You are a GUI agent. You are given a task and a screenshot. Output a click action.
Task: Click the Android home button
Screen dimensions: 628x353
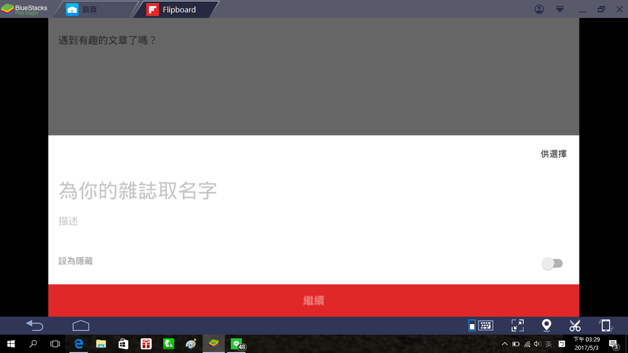tap(81, 325)
